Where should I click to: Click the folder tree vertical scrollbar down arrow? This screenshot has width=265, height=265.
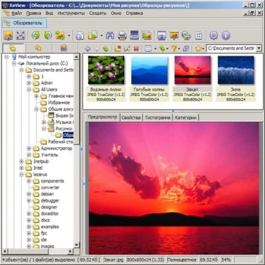pyautogui.click(x=77, y=245)
